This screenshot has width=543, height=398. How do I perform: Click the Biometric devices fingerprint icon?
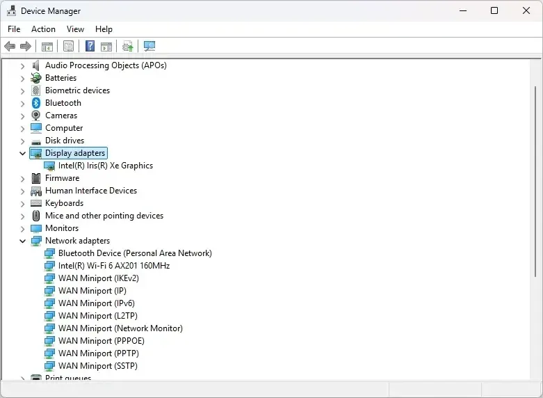point(36,90)
